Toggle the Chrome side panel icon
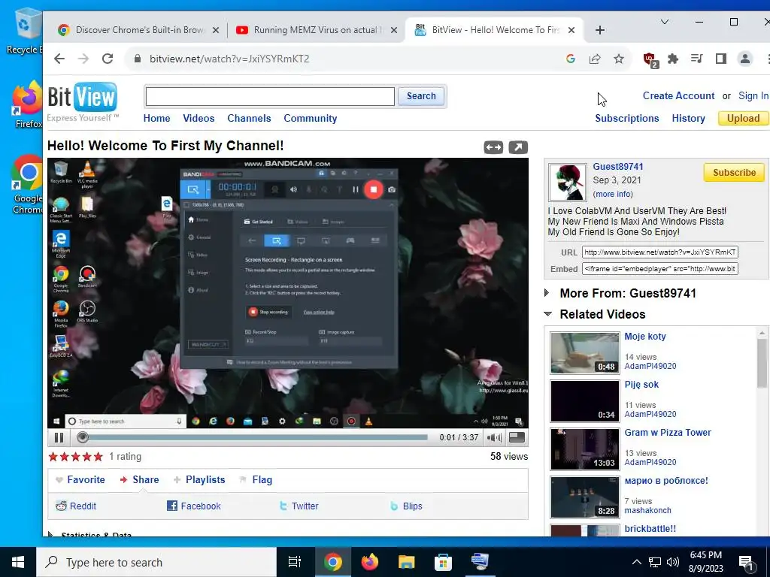This screenshot has width=770, height=577. click(721, 59)
